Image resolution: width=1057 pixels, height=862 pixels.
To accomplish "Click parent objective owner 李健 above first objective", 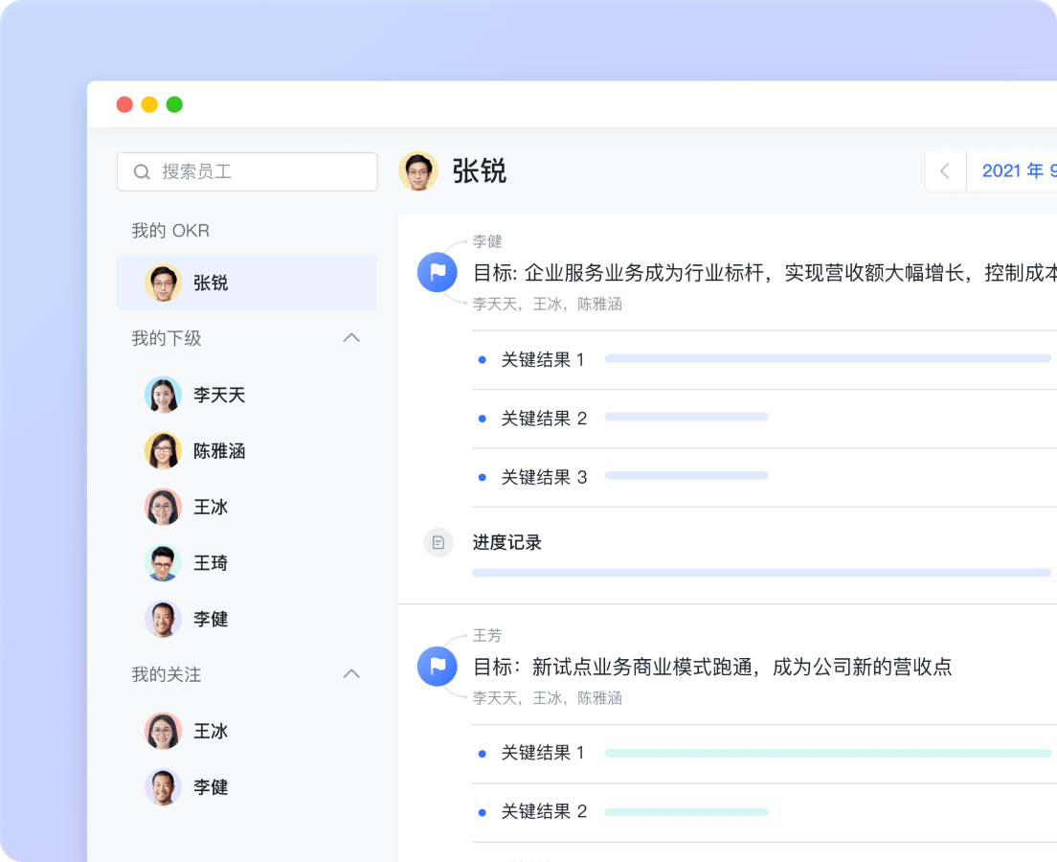I will tap(487, 241).
